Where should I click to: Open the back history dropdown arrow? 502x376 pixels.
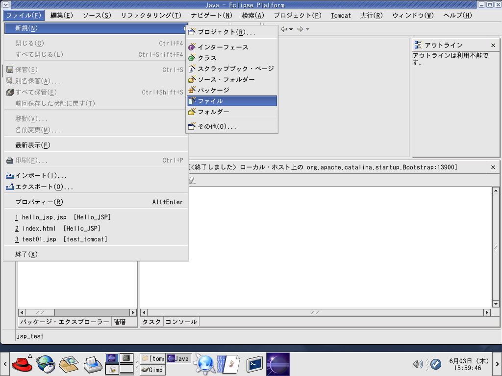[291, 29]
